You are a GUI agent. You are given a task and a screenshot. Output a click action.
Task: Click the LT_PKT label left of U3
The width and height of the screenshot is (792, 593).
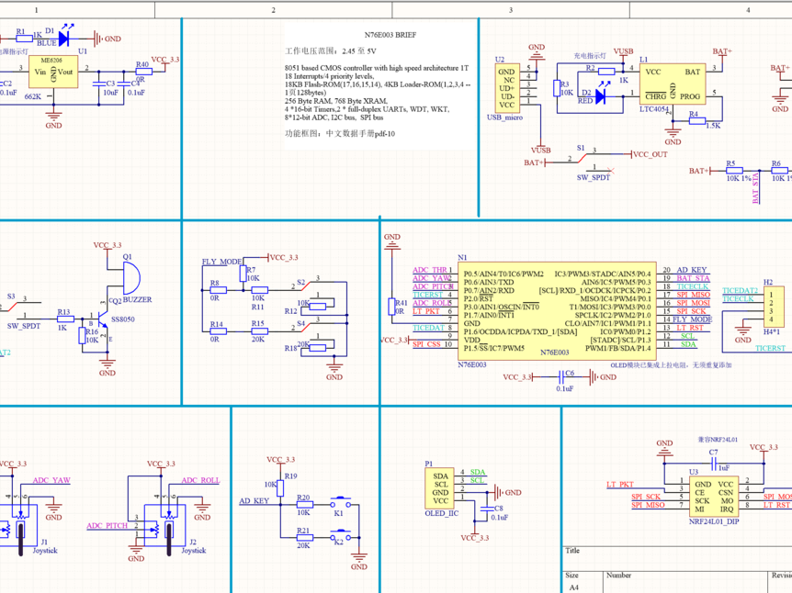click(x=620, y=485)
